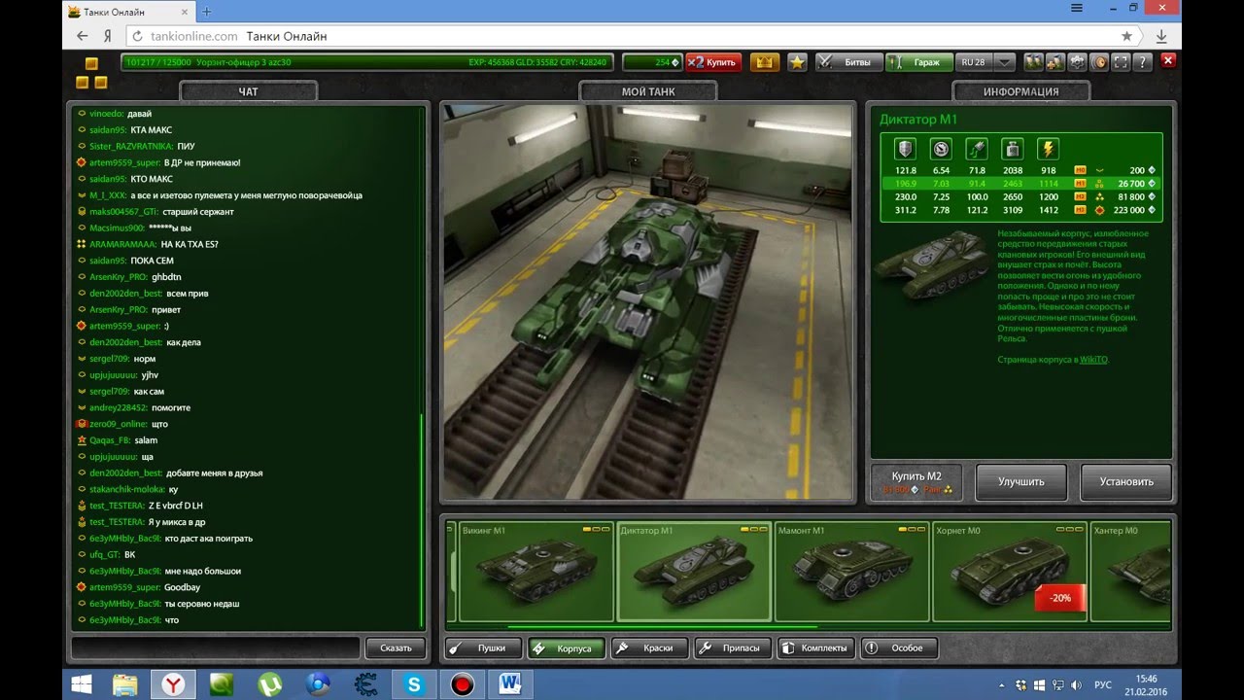Screen dimensions: 1244x700
Task: Bookmark page with address bar star
Action: point(1126,36)
